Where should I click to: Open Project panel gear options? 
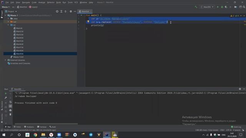(71, 11)
